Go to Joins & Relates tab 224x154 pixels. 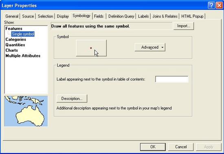pyautogui.click(x=165, y=16)
